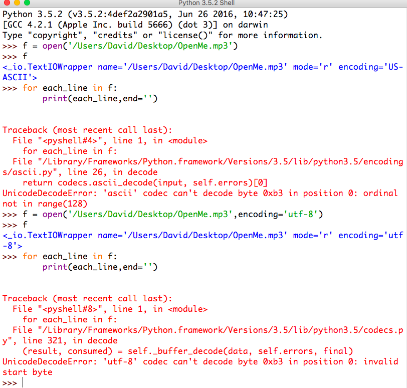This screenshot has height=388, width=407.
Task: Click the first red Traceback header line
Action: [x=88, y=130]
